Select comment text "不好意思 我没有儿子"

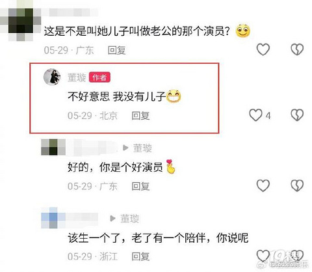(116, 96)
